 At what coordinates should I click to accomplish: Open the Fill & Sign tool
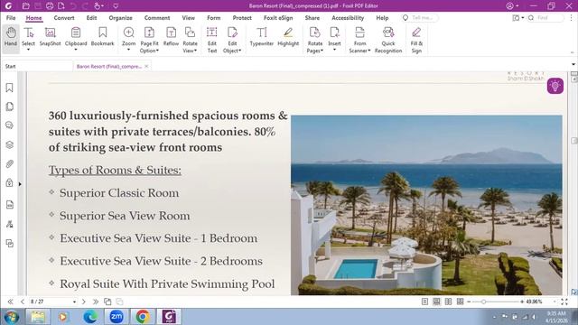[416, 40]
